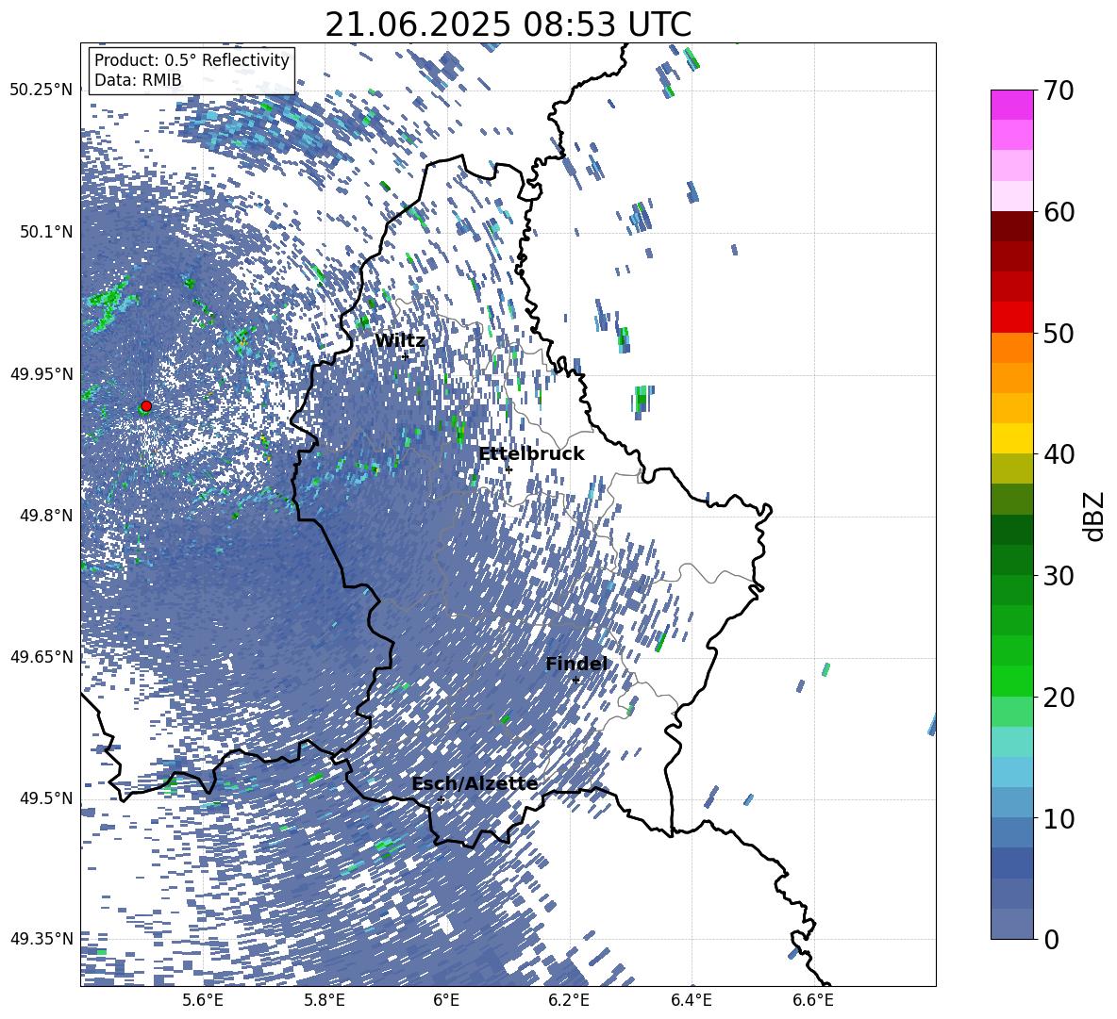Image resolution: width=1117 pixels, height=1019 pixels.
Task: Click the 'Data: RMIB' text
Action: point(138,80)
